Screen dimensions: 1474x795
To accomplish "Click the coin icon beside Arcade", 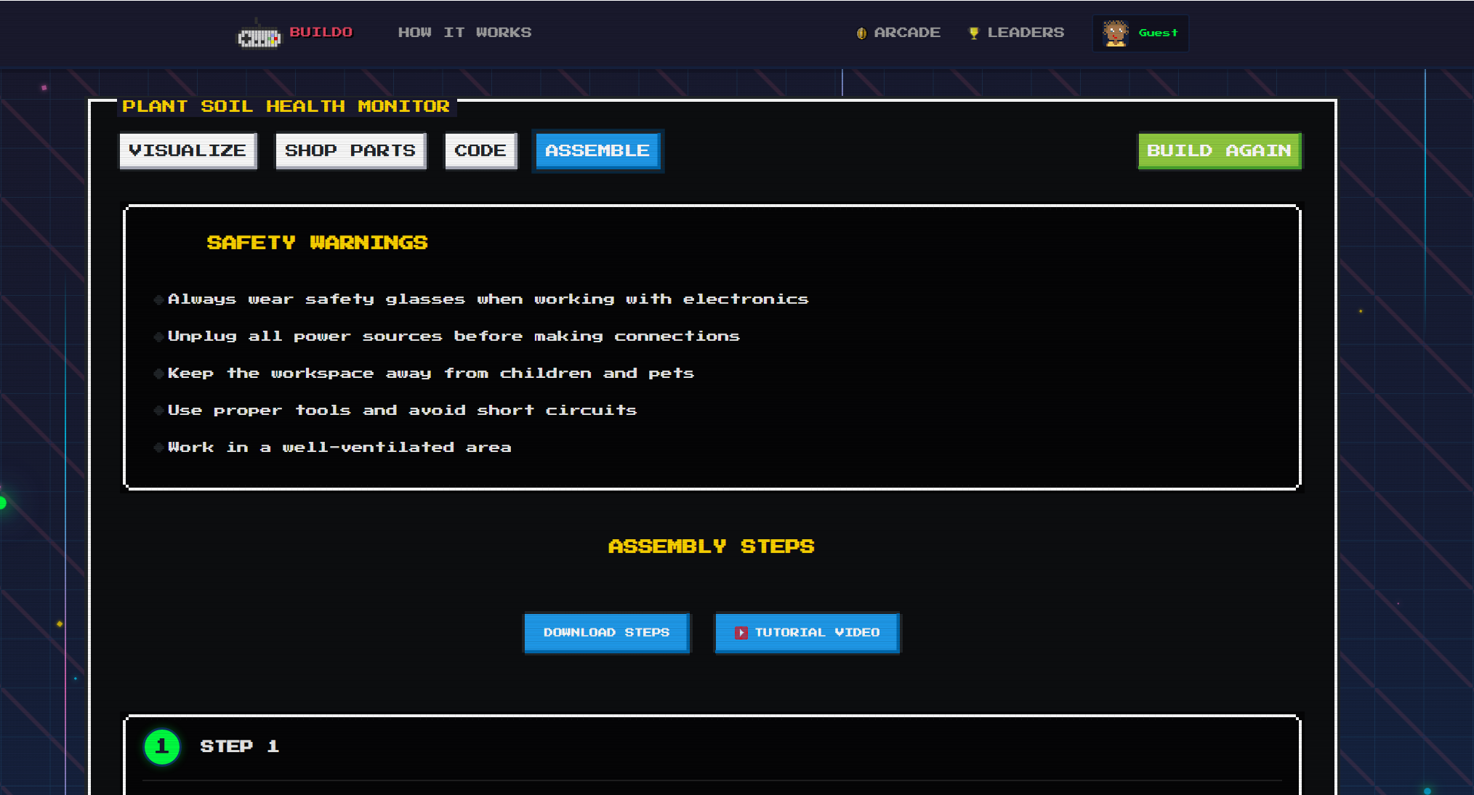I will pyautogui.click(x=861, y=33).
